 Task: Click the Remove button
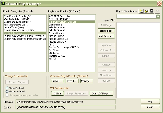[x=106, y=64]
